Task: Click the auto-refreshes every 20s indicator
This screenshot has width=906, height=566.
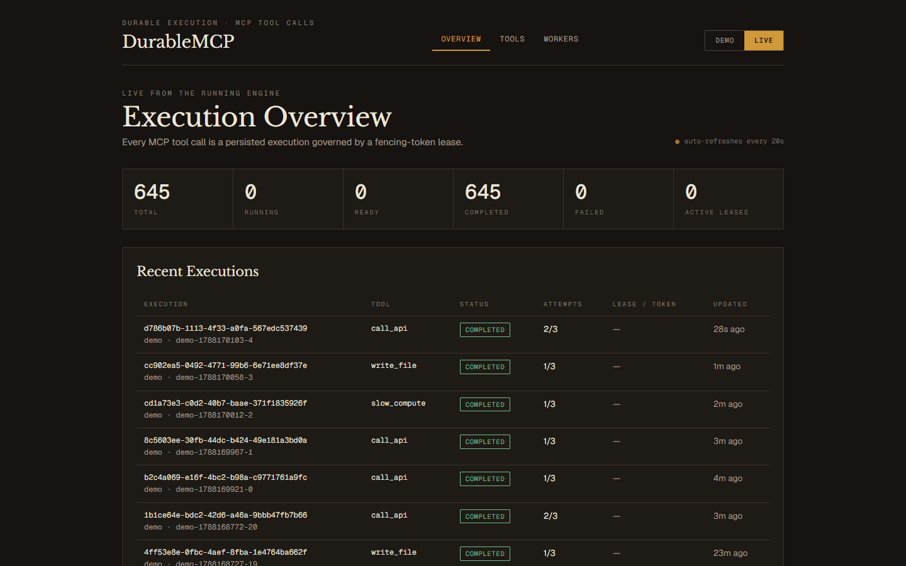Action: pos(729,141)
